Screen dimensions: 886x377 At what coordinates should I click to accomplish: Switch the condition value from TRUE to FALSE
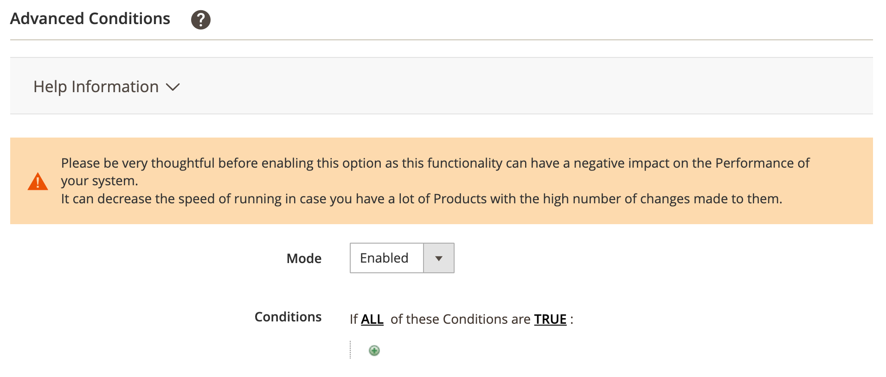[550, 319]
